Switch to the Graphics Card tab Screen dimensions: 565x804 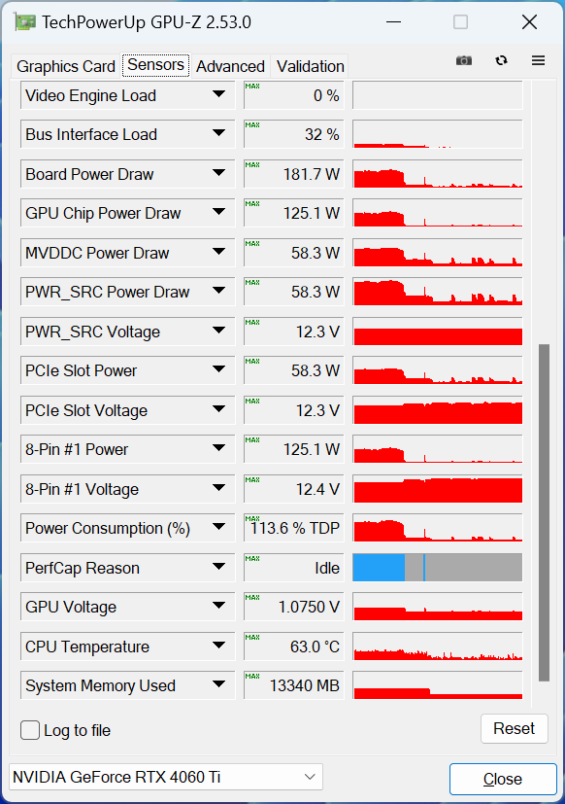coord(66,66)
